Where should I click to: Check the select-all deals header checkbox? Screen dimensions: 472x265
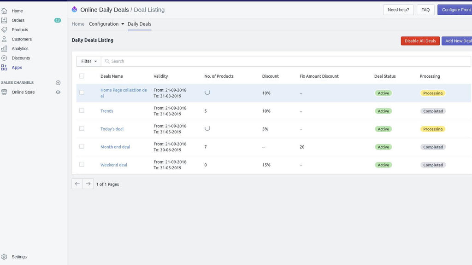tap(82, 76)
